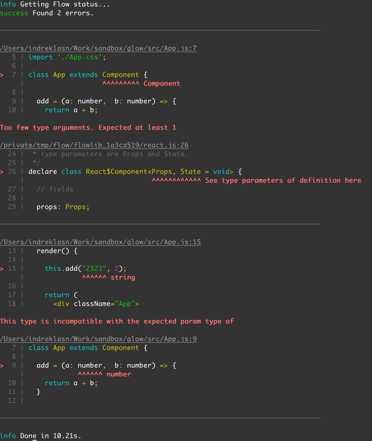
Task: Click the line number 26 in gutter
Action: coord(12,171)
